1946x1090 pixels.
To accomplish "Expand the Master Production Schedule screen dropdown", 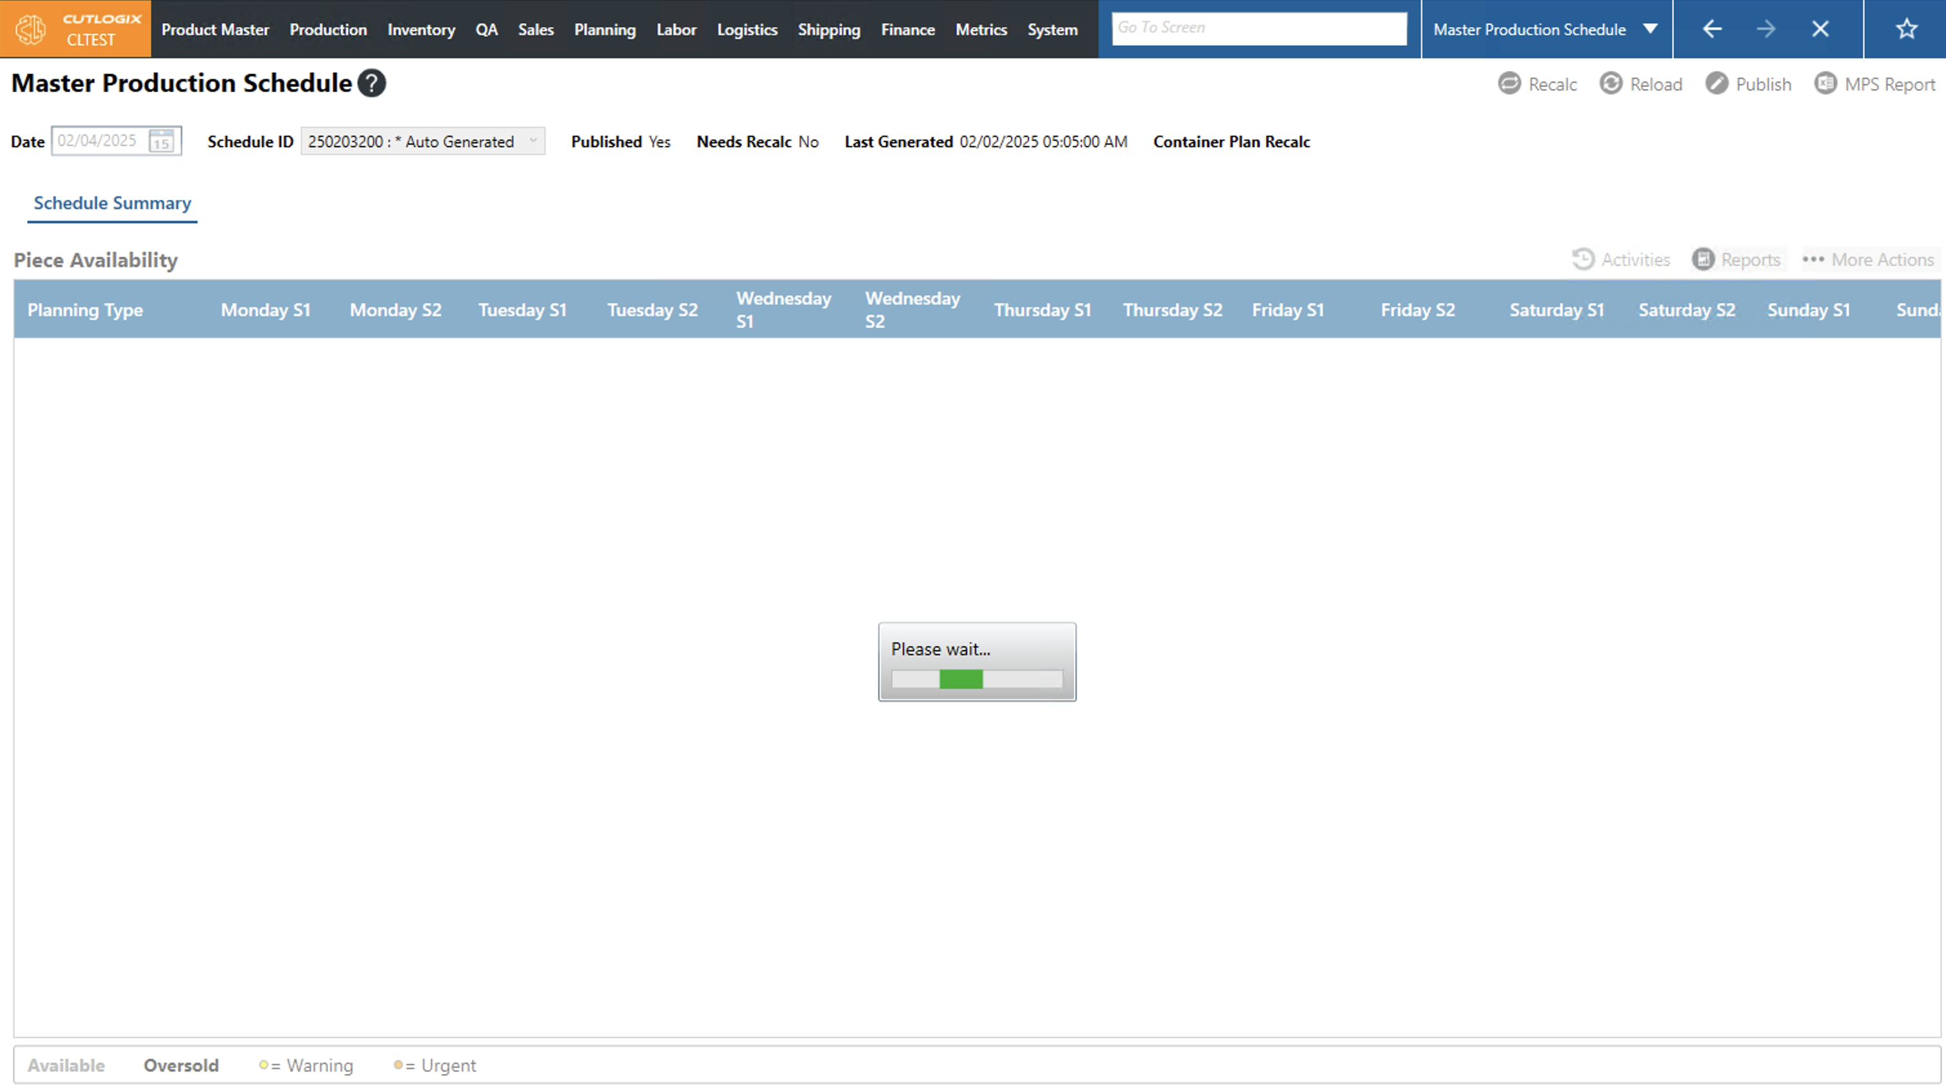I will pyautogui.click(x=1651, y=30).
